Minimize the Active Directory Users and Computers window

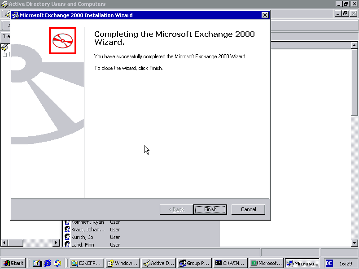[339, 4]
